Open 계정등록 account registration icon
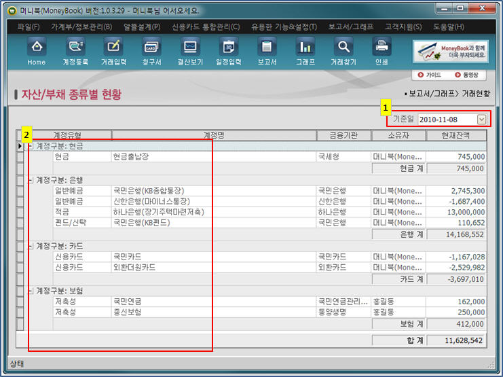The width and height of the screenshot is (503, 377). point(75,52)
